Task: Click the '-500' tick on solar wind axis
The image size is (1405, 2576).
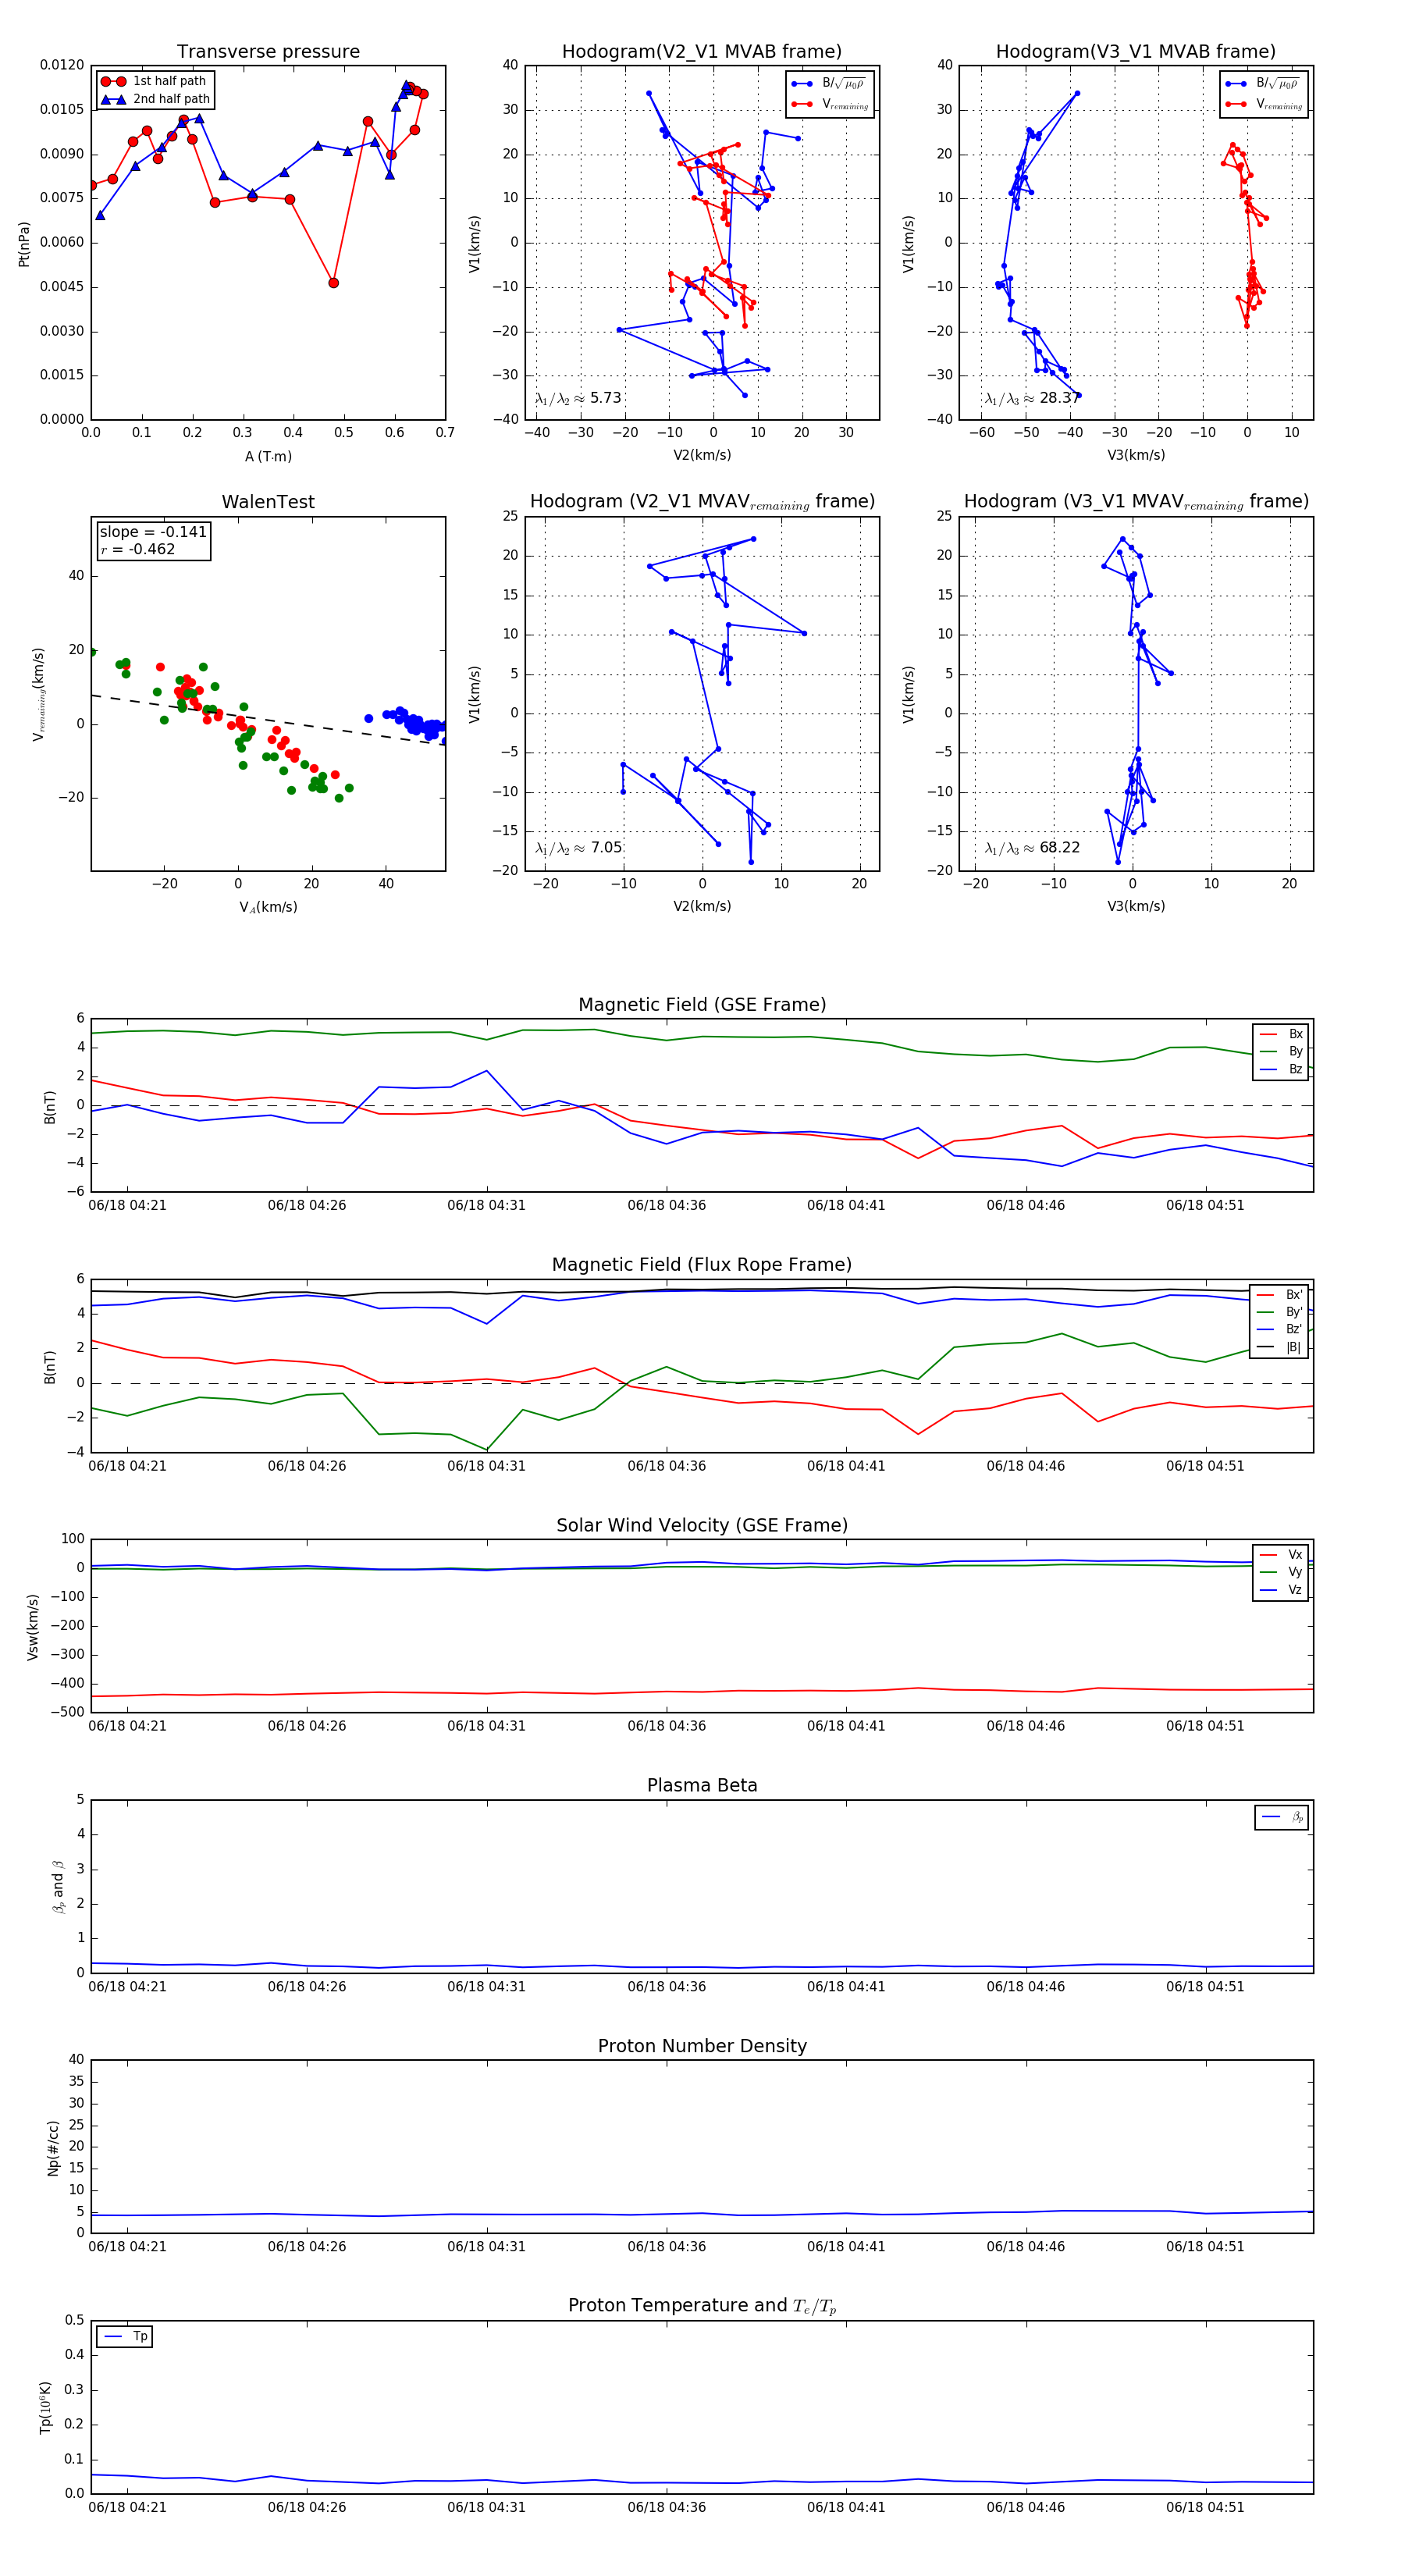Action: point(67,1712)
